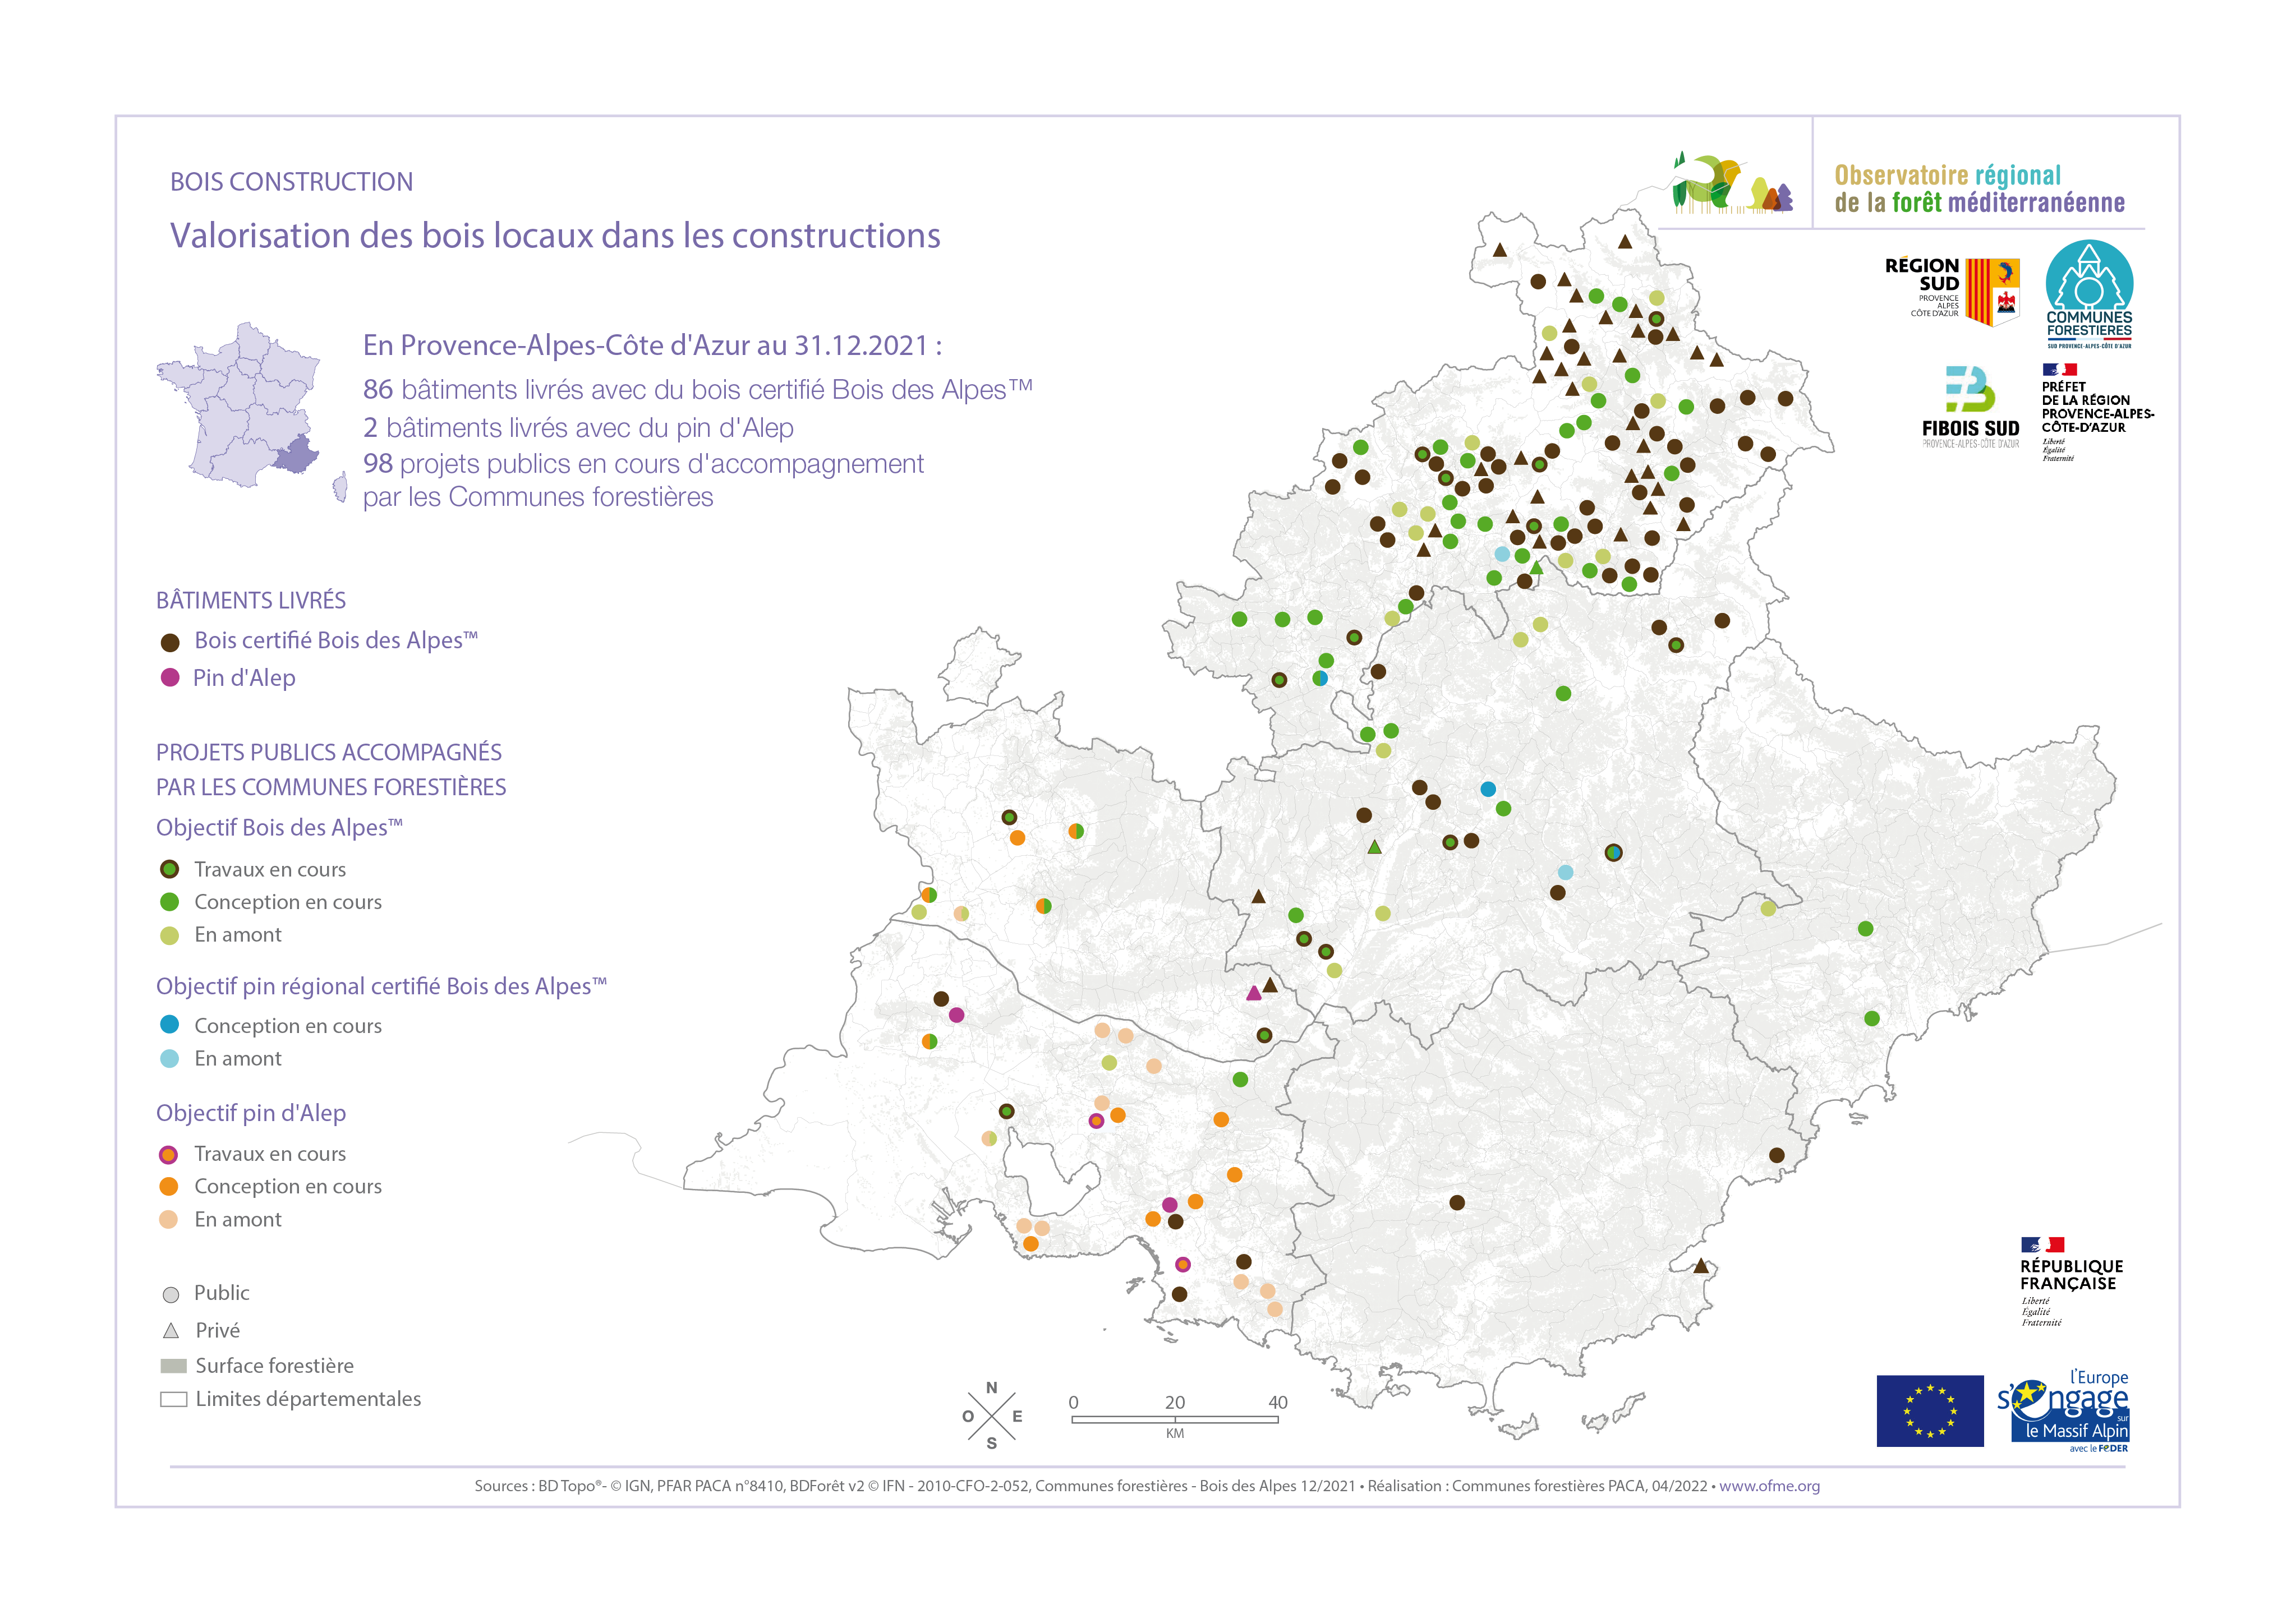
Task: Click the 'BÂTIMENTS LIVRÉS' legend heading
Action: (x=251, y=600)
